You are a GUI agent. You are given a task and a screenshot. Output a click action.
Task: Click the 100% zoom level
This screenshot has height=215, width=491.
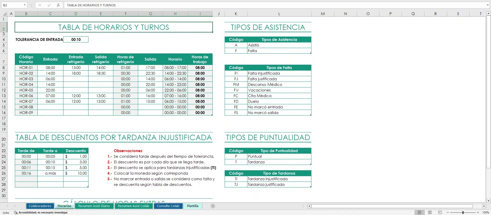(x=485, y=212)
